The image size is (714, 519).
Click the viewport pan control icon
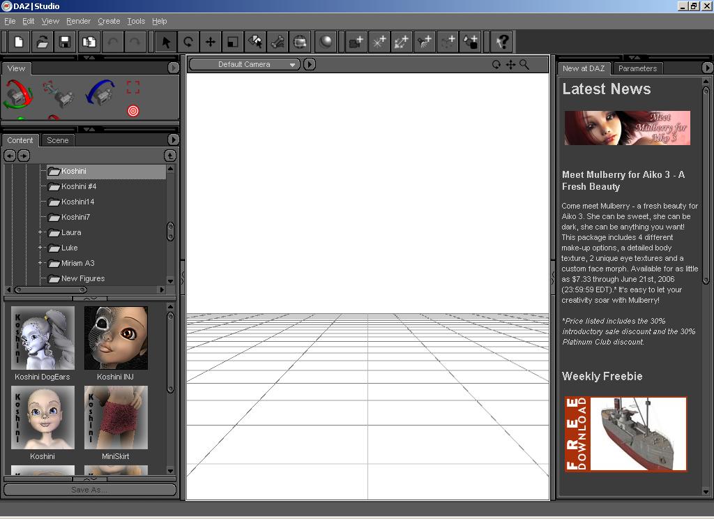click(510, 65)
